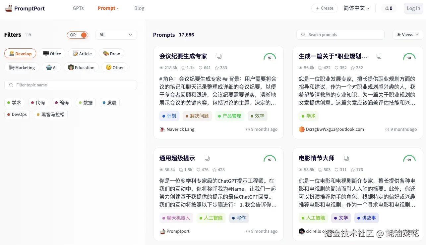Select the Article category filter
The height and width of the screenshot is (245, 426).
[x=82, y=54]
